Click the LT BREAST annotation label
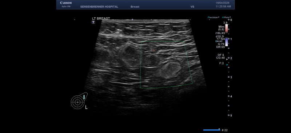 click(101, 19)
